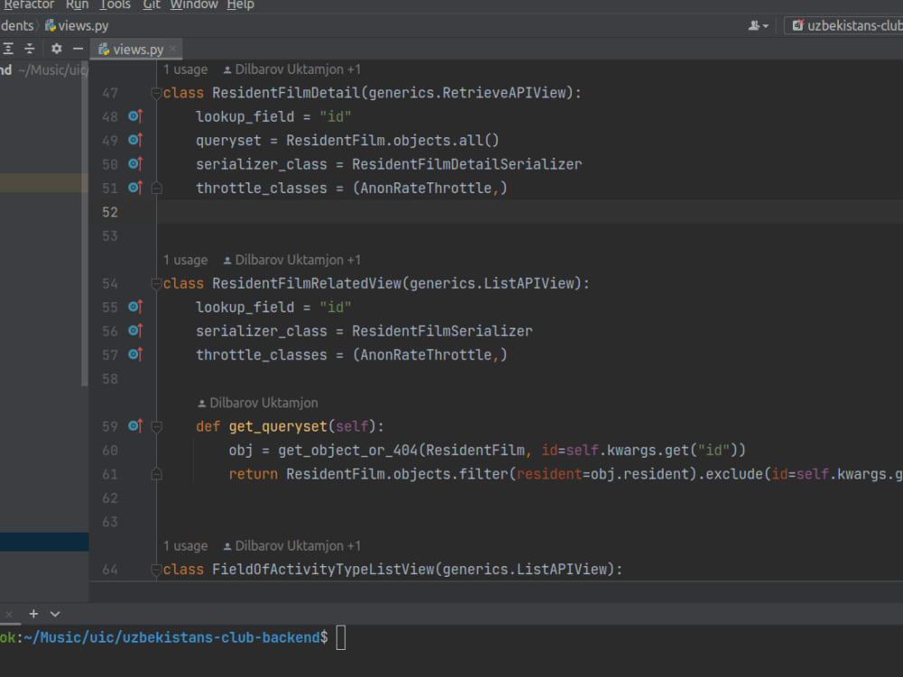Start a new terminal session with the plus icon
The width and height of the screenshot is (903, 677).
click(33, 614)
